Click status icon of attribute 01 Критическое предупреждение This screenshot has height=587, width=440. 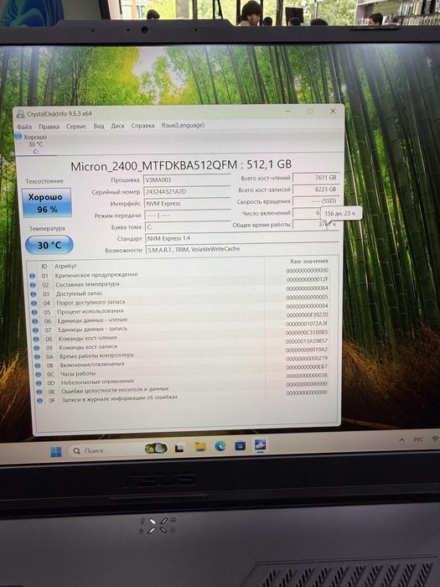click(32, 276)
